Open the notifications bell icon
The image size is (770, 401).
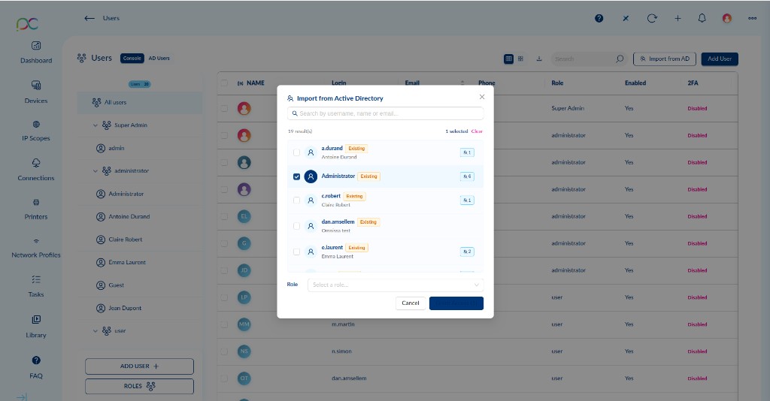click(x=702, y=18)
